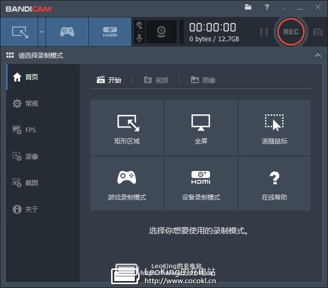Switch to game recording mode in the top bar
Screen dimensions: 328x288
click(x=67, y=32)
